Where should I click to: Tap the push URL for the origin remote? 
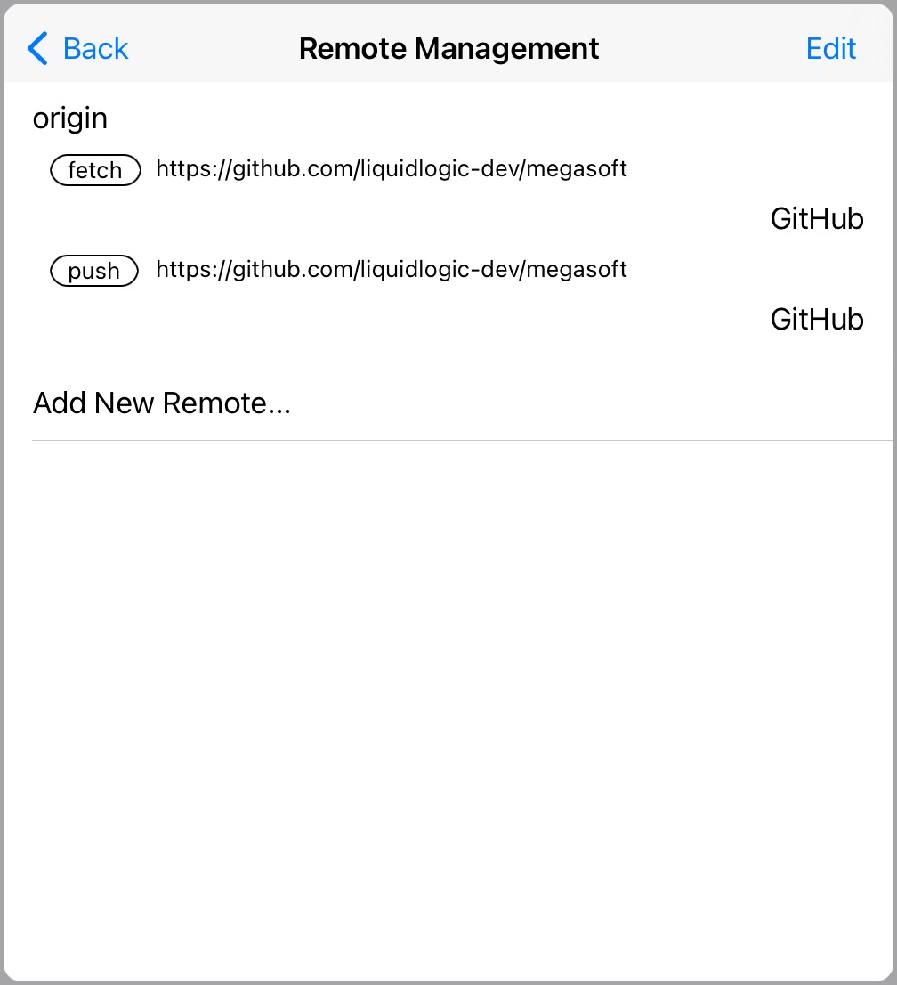[x=392, y=269]
